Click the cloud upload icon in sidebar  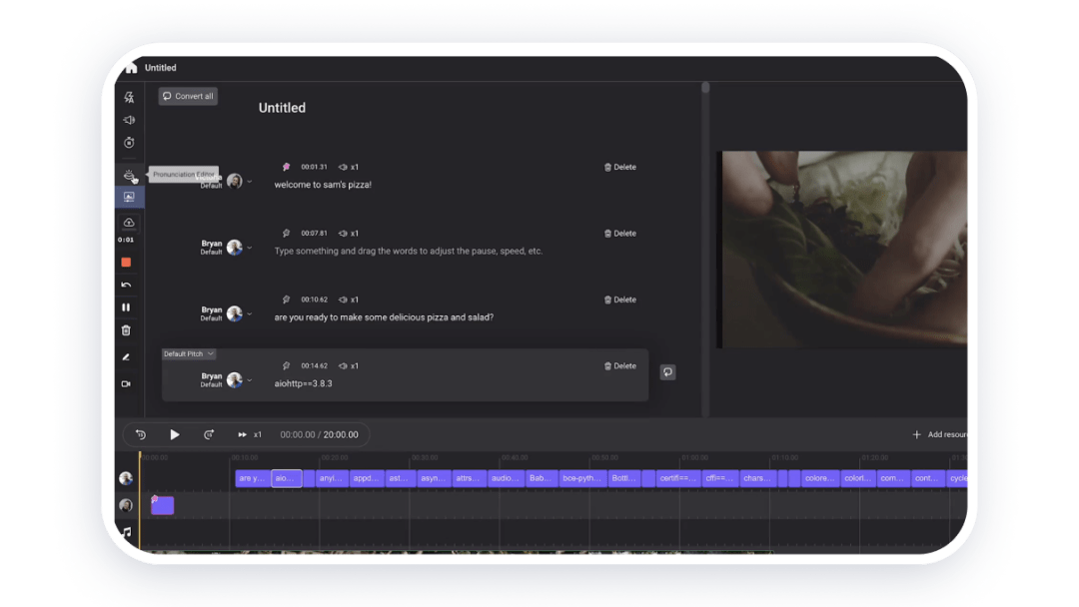tap(129, 223)
